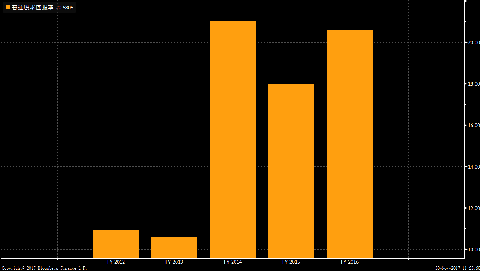The width and height of the screenshot is (480, 271).
Task: Click the FY 2016 x-axis label
Action: [x=350, y=262]
